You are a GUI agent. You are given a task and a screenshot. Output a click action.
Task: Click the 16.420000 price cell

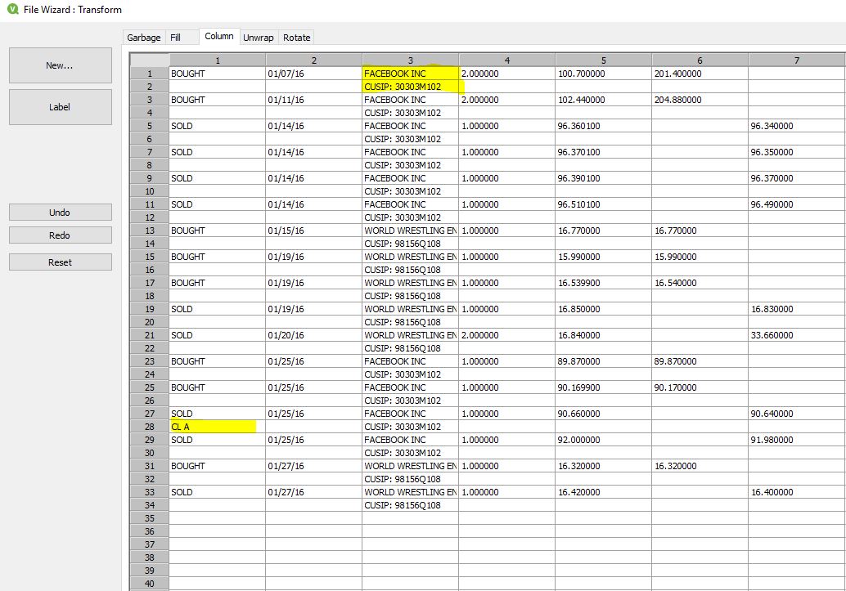click(604, 492)
